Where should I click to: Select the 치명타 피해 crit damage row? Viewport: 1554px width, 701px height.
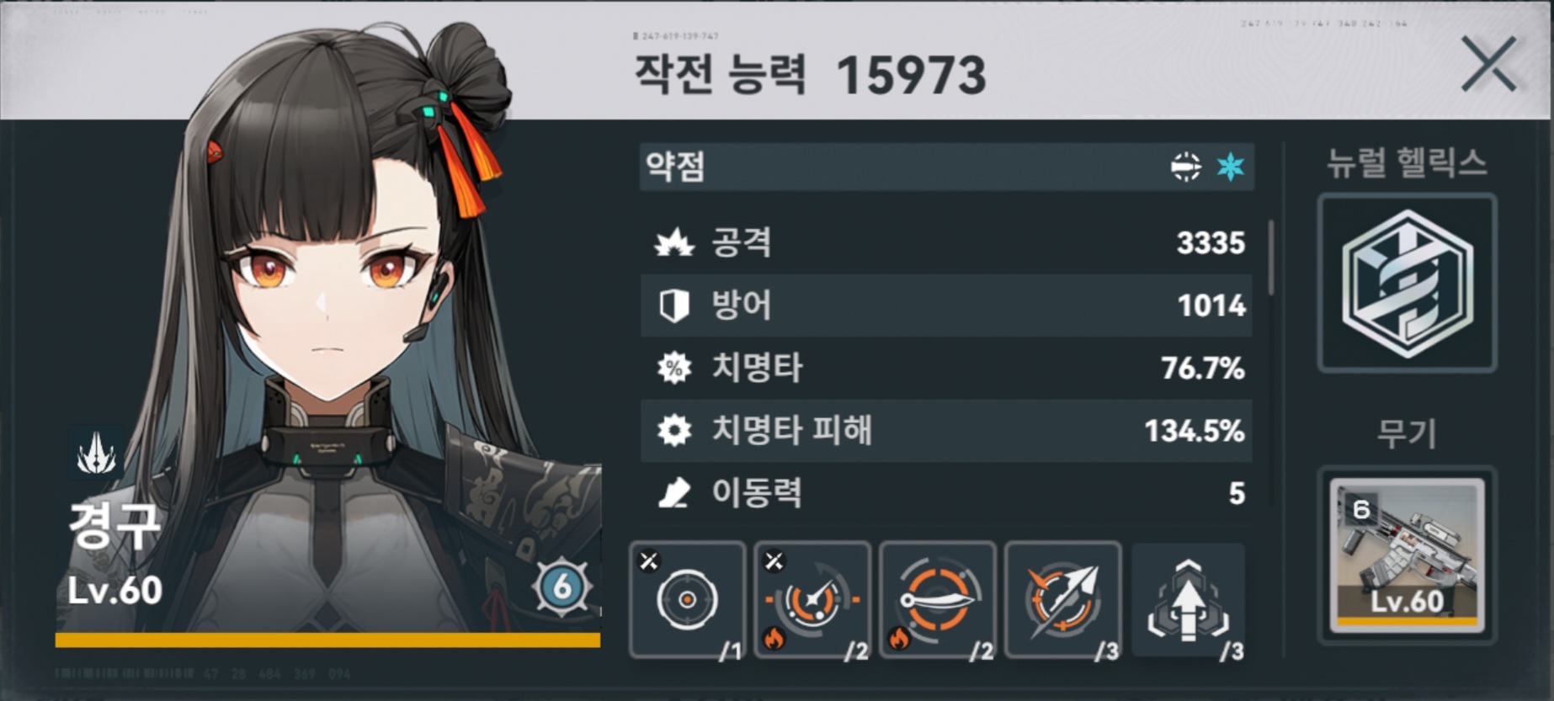(946, 431)
